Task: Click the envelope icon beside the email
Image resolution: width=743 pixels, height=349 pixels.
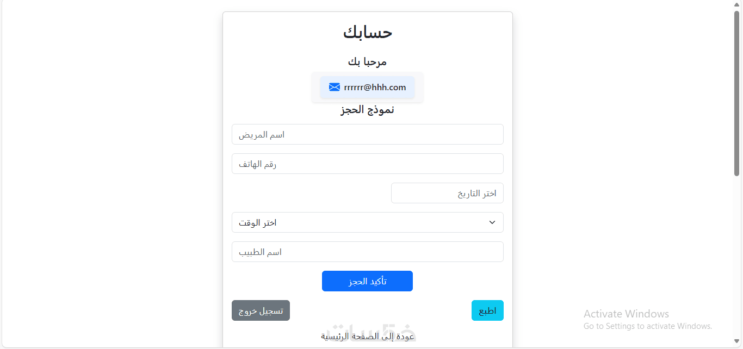Action: point(335,88)
